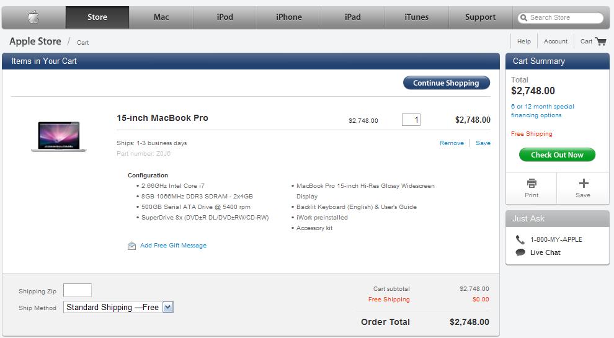614x338 pixels.
Task: Click Add Free Gift Message link
Action: 173,245
